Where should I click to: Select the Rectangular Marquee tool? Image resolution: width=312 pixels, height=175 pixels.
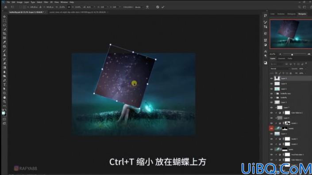(x=4, y=21)
